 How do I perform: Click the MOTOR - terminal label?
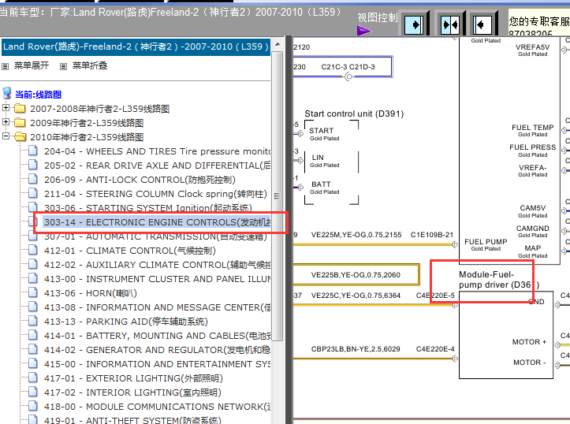pos(530,363)
